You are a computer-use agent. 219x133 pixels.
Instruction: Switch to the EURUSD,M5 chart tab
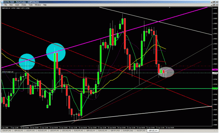[x=103, y=131]
